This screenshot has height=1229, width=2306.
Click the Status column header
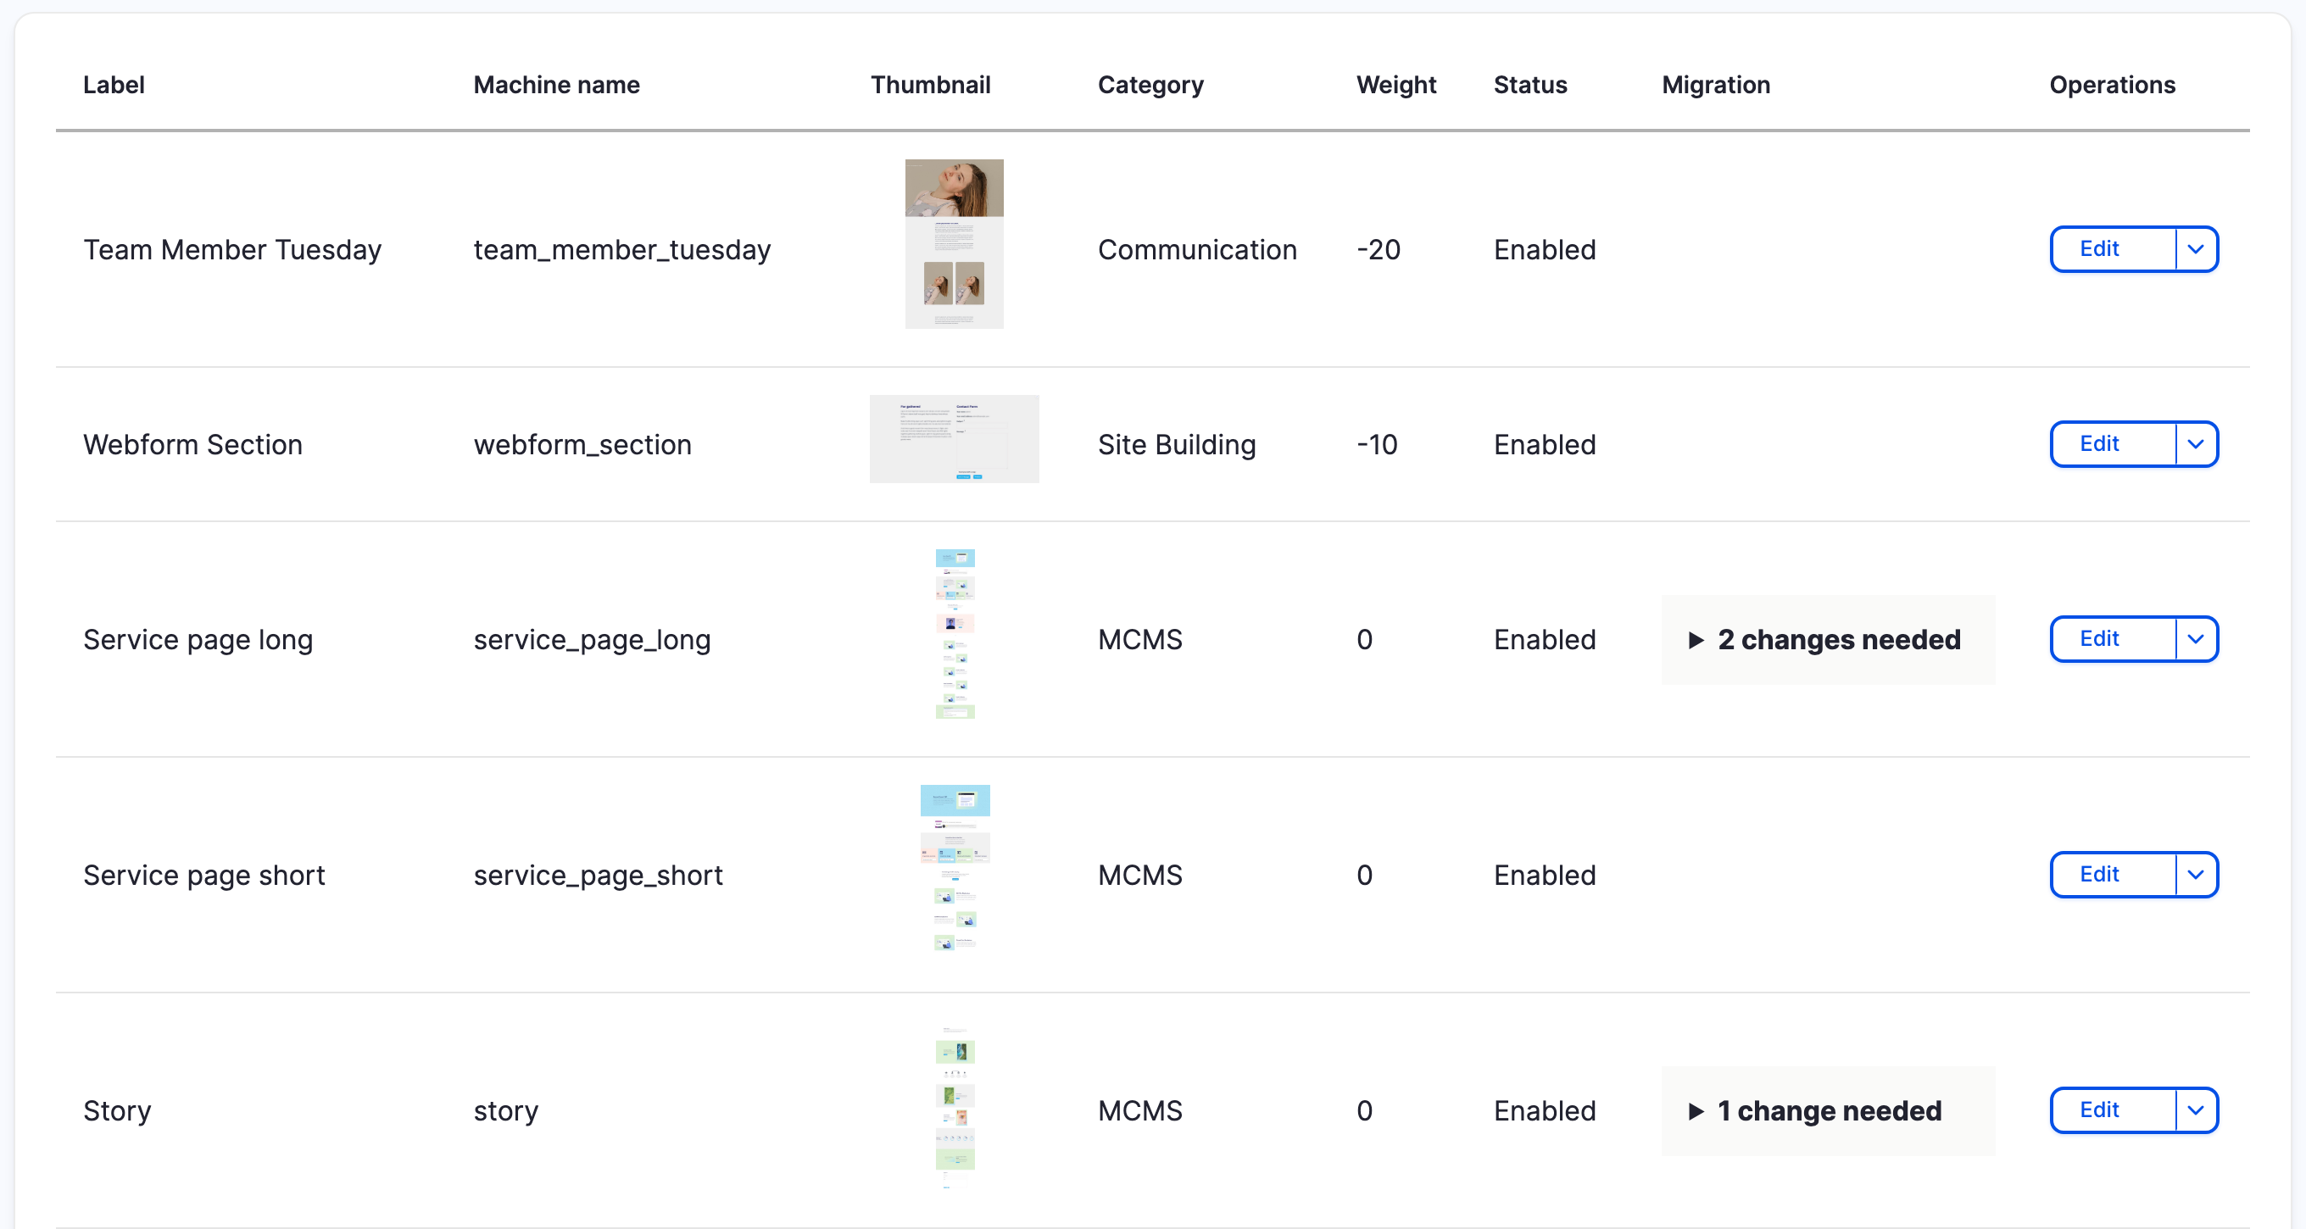1531,85
